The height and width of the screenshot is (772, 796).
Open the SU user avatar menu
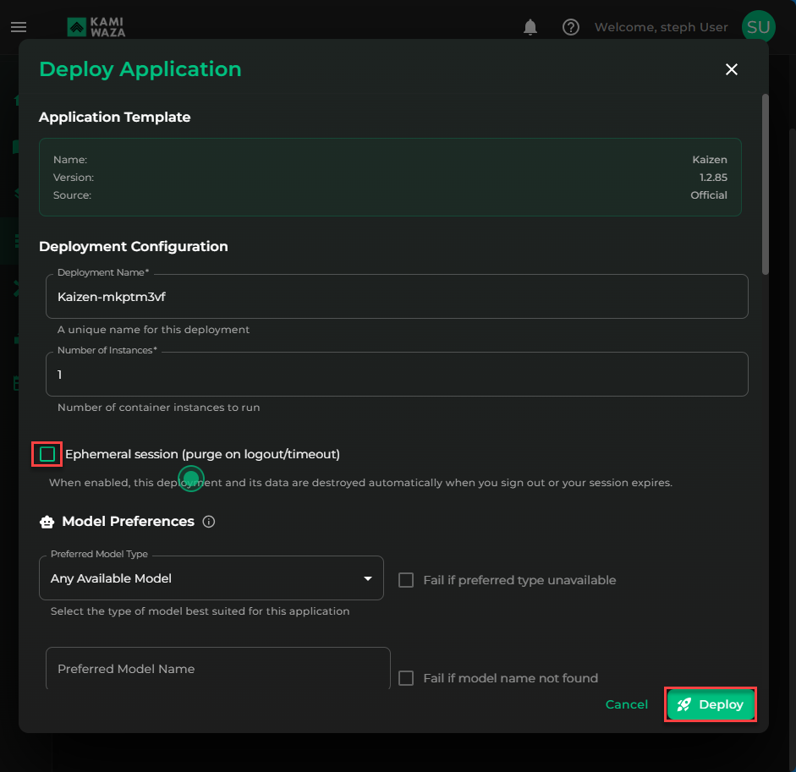point(758,27)
